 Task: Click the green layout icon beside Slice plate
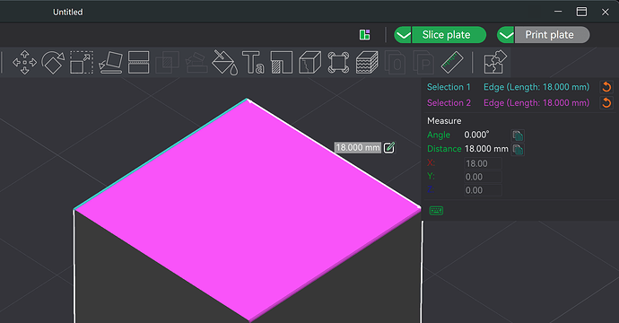pos(365,35)
